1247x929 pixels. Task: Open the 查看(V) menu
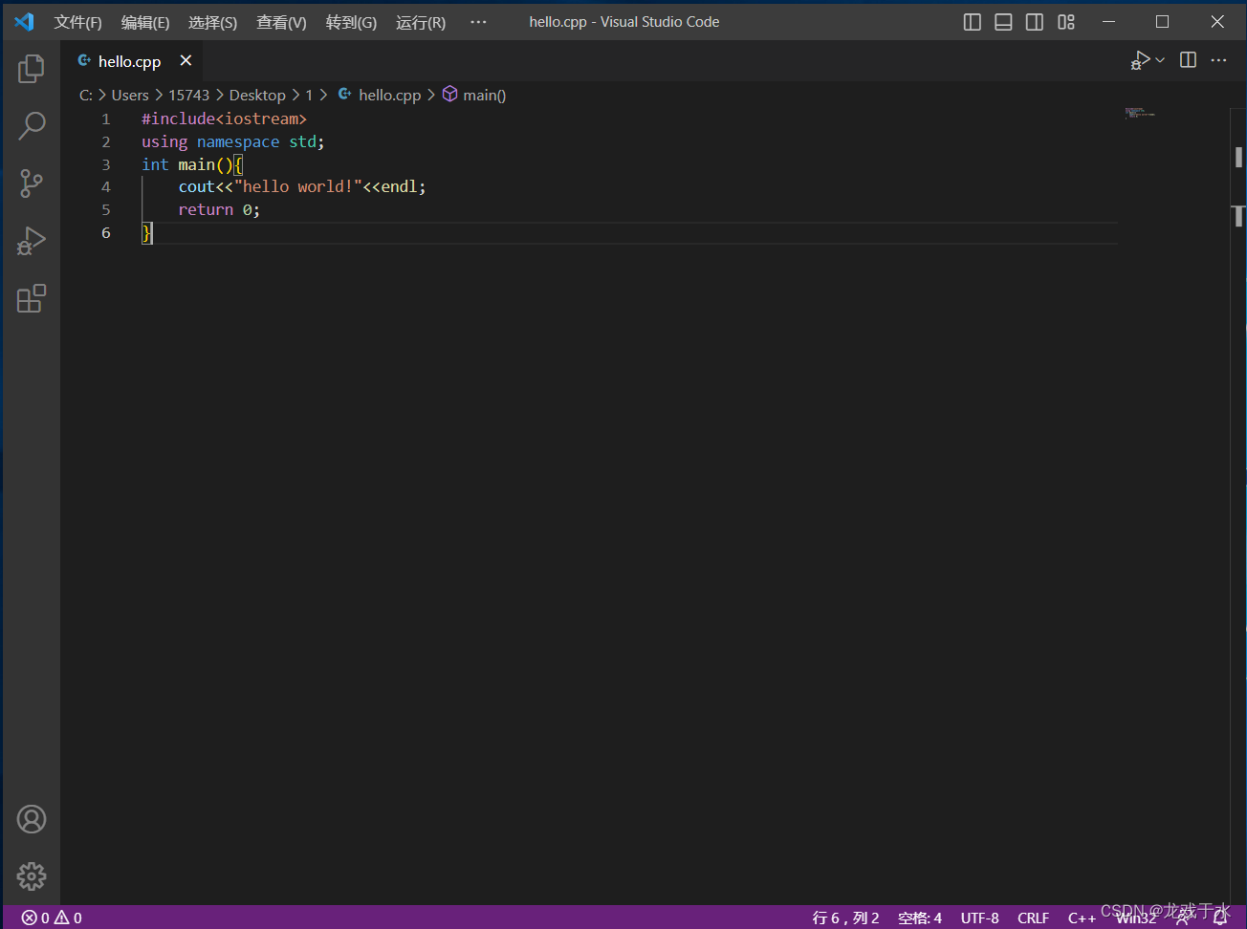click(281, 22)
